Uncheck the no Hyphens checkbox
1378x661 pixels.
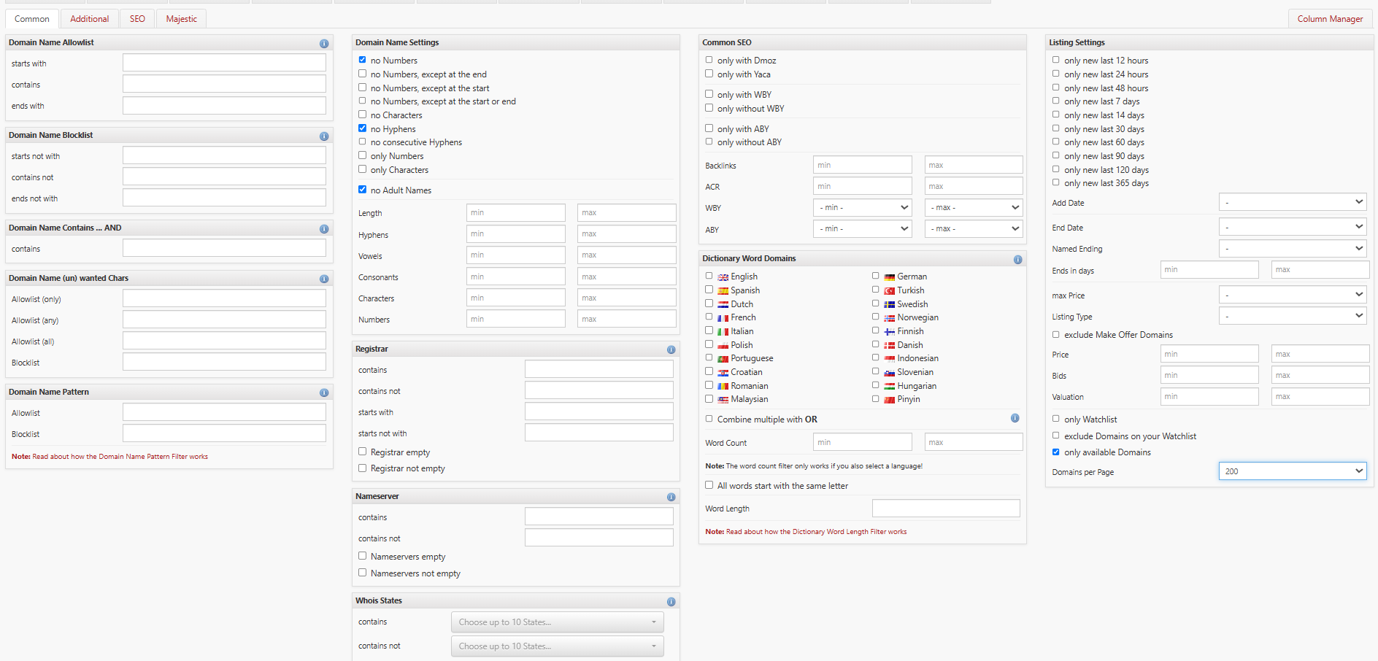click(x=362, y=128)
